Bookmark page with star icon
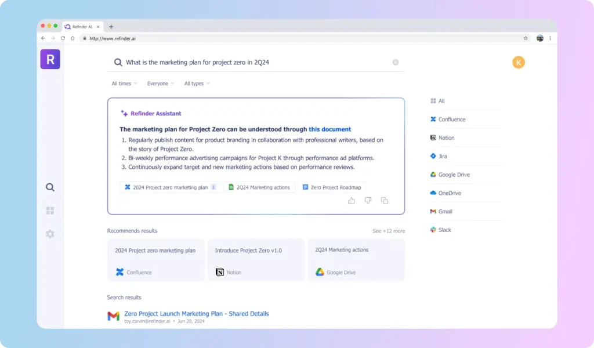 [x=526, y=38]
